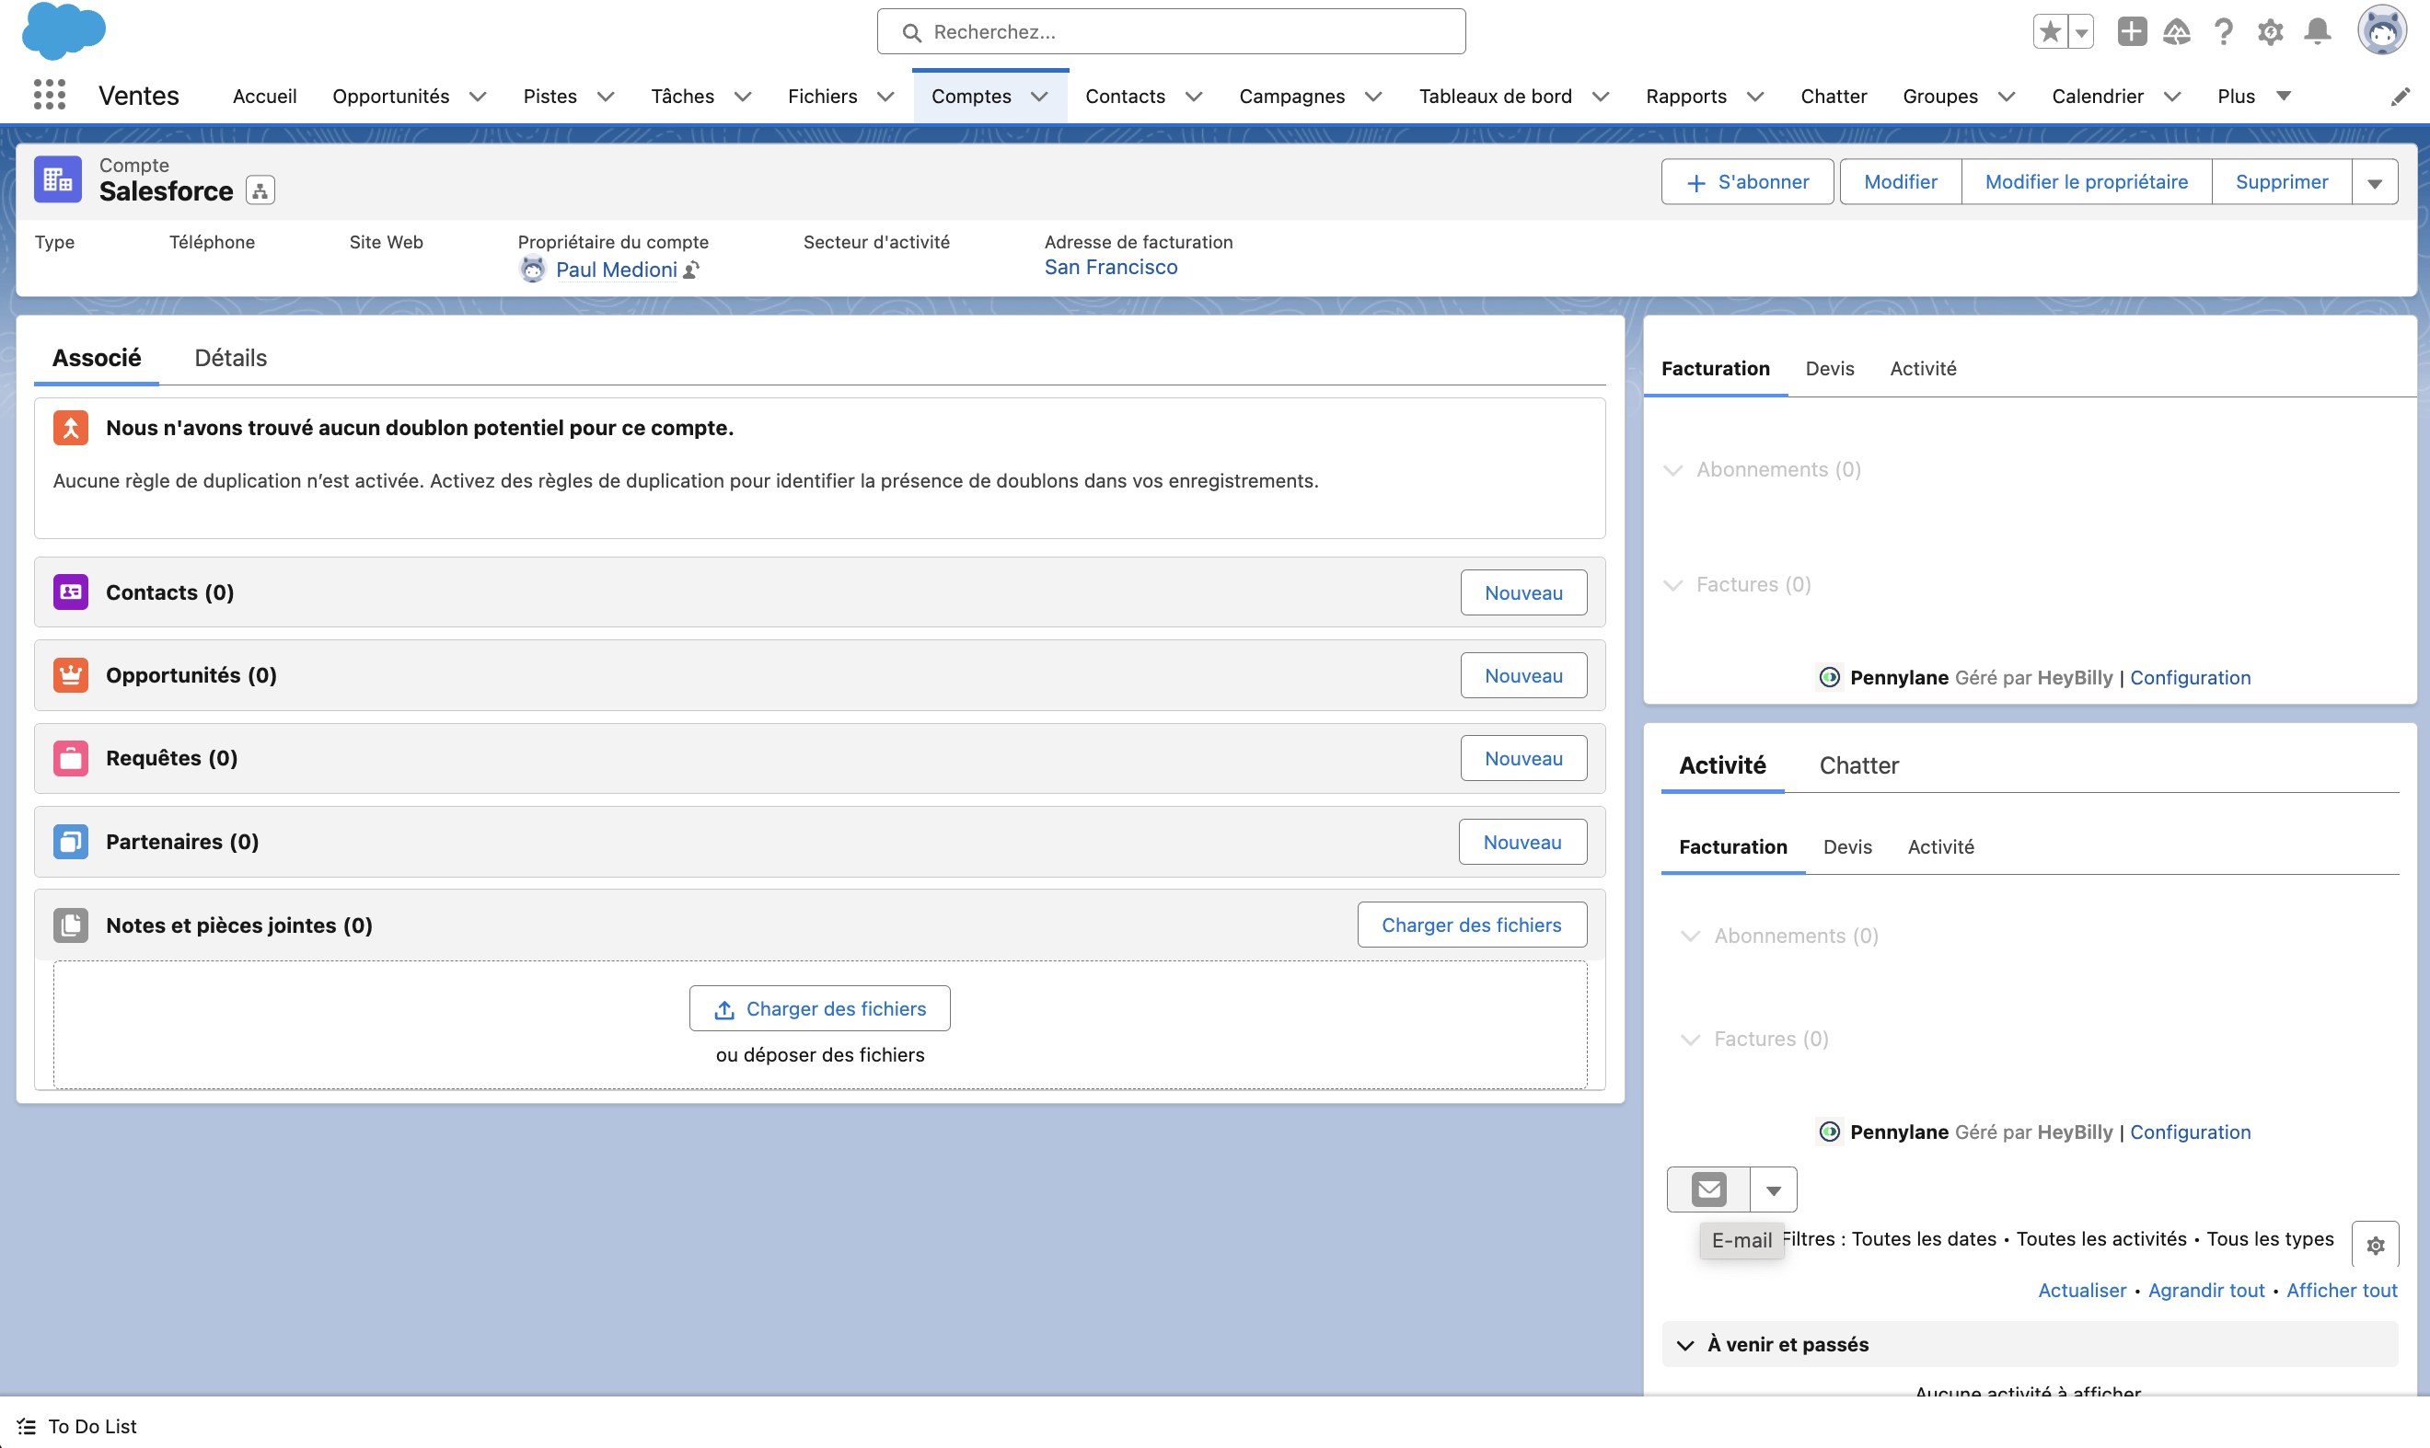Collapse the À venir et passés section

[x=1685, y=1345]
